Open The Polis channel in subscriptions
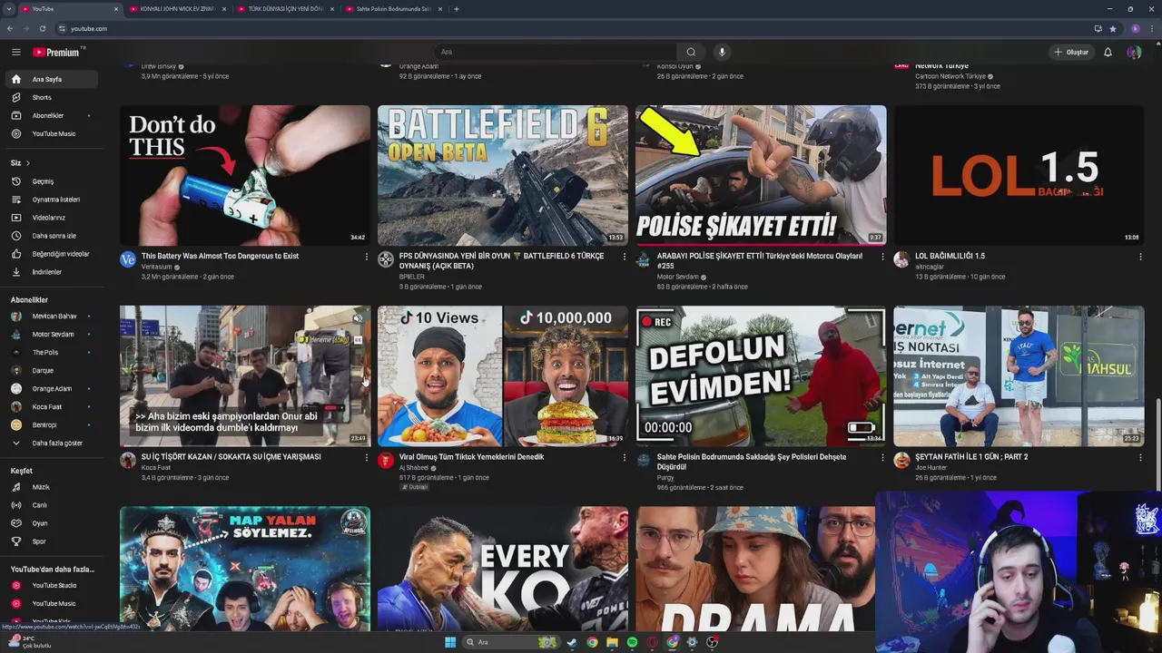This screenshot has width=1162, height=653. pyautogui.click(x=50, y=352)
